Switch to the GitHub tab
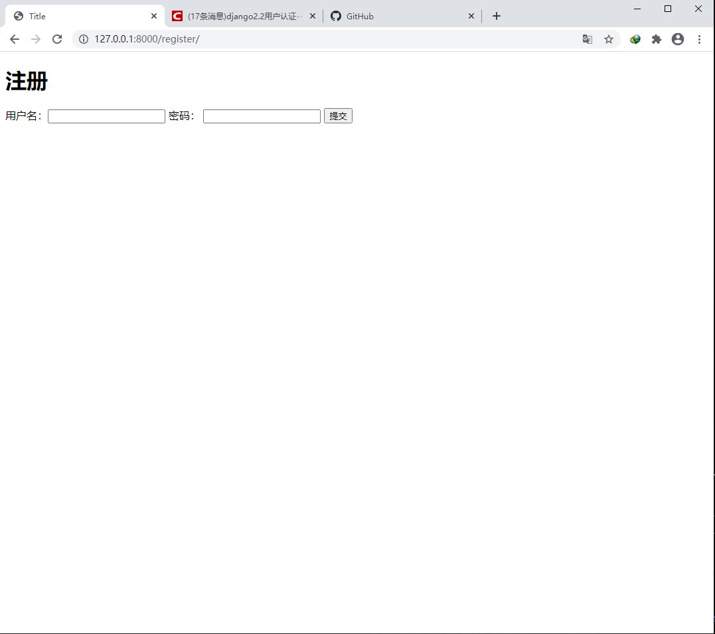The width and height of the screenshot is (715, 634). tap(402, 16)
